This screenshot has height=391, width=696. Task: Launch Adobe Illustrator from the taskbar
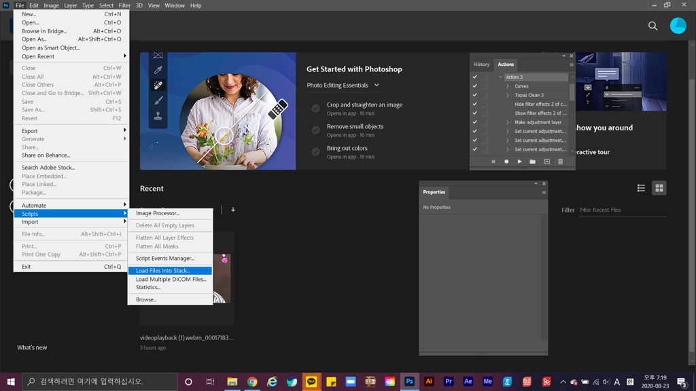pyautogui.click(x=429, y=381)
